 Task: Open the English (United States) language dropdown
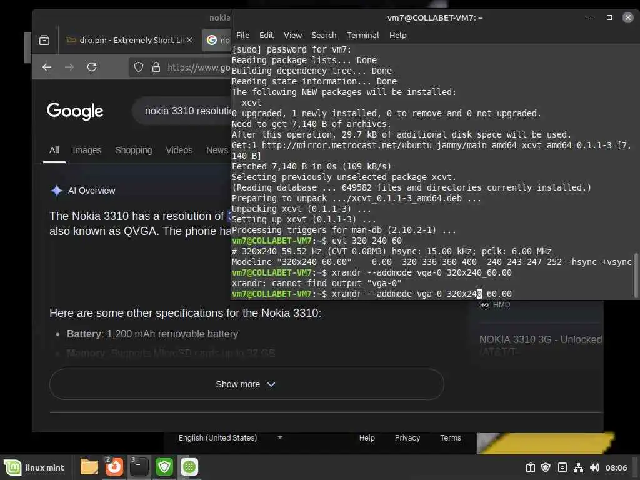pos(231,438)
